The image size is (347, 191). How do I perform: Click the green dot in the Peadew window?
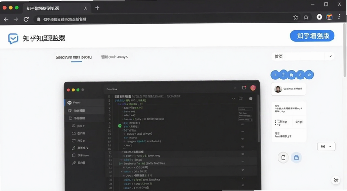click(78, 90)
